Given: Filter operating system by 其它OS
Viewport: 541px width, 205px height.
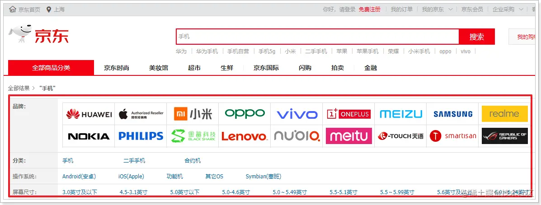Looking at the screenshot, I should [x=214, y=177].
